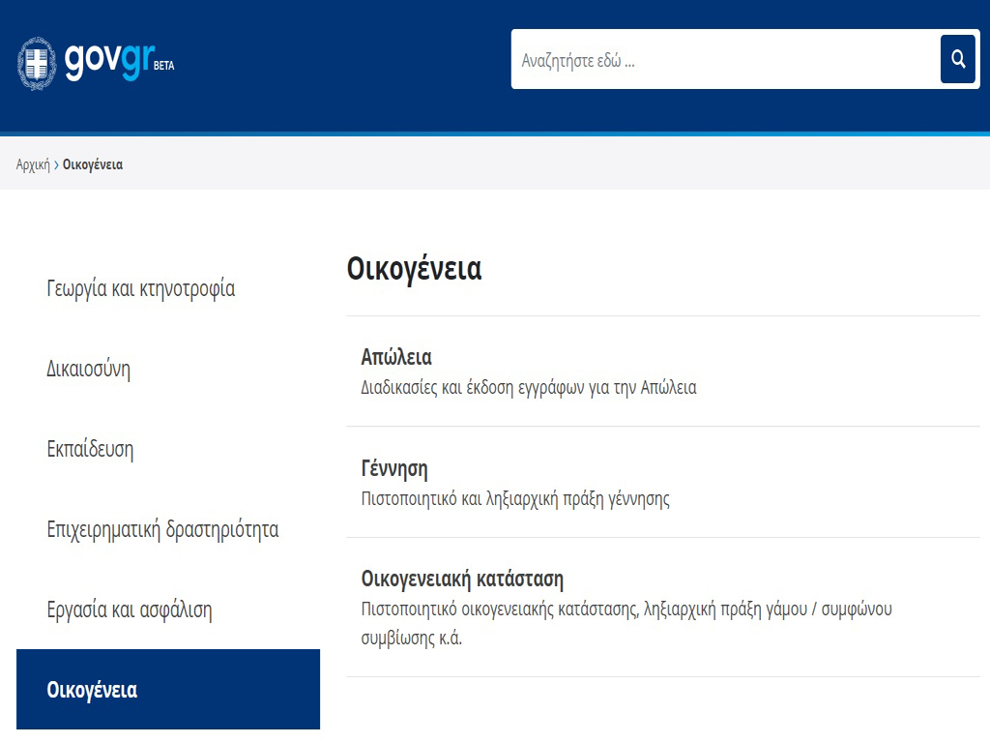Focus the 'Αναζητήστε εδώ' search field
990x743 pixels.
[x=725, y=60]
